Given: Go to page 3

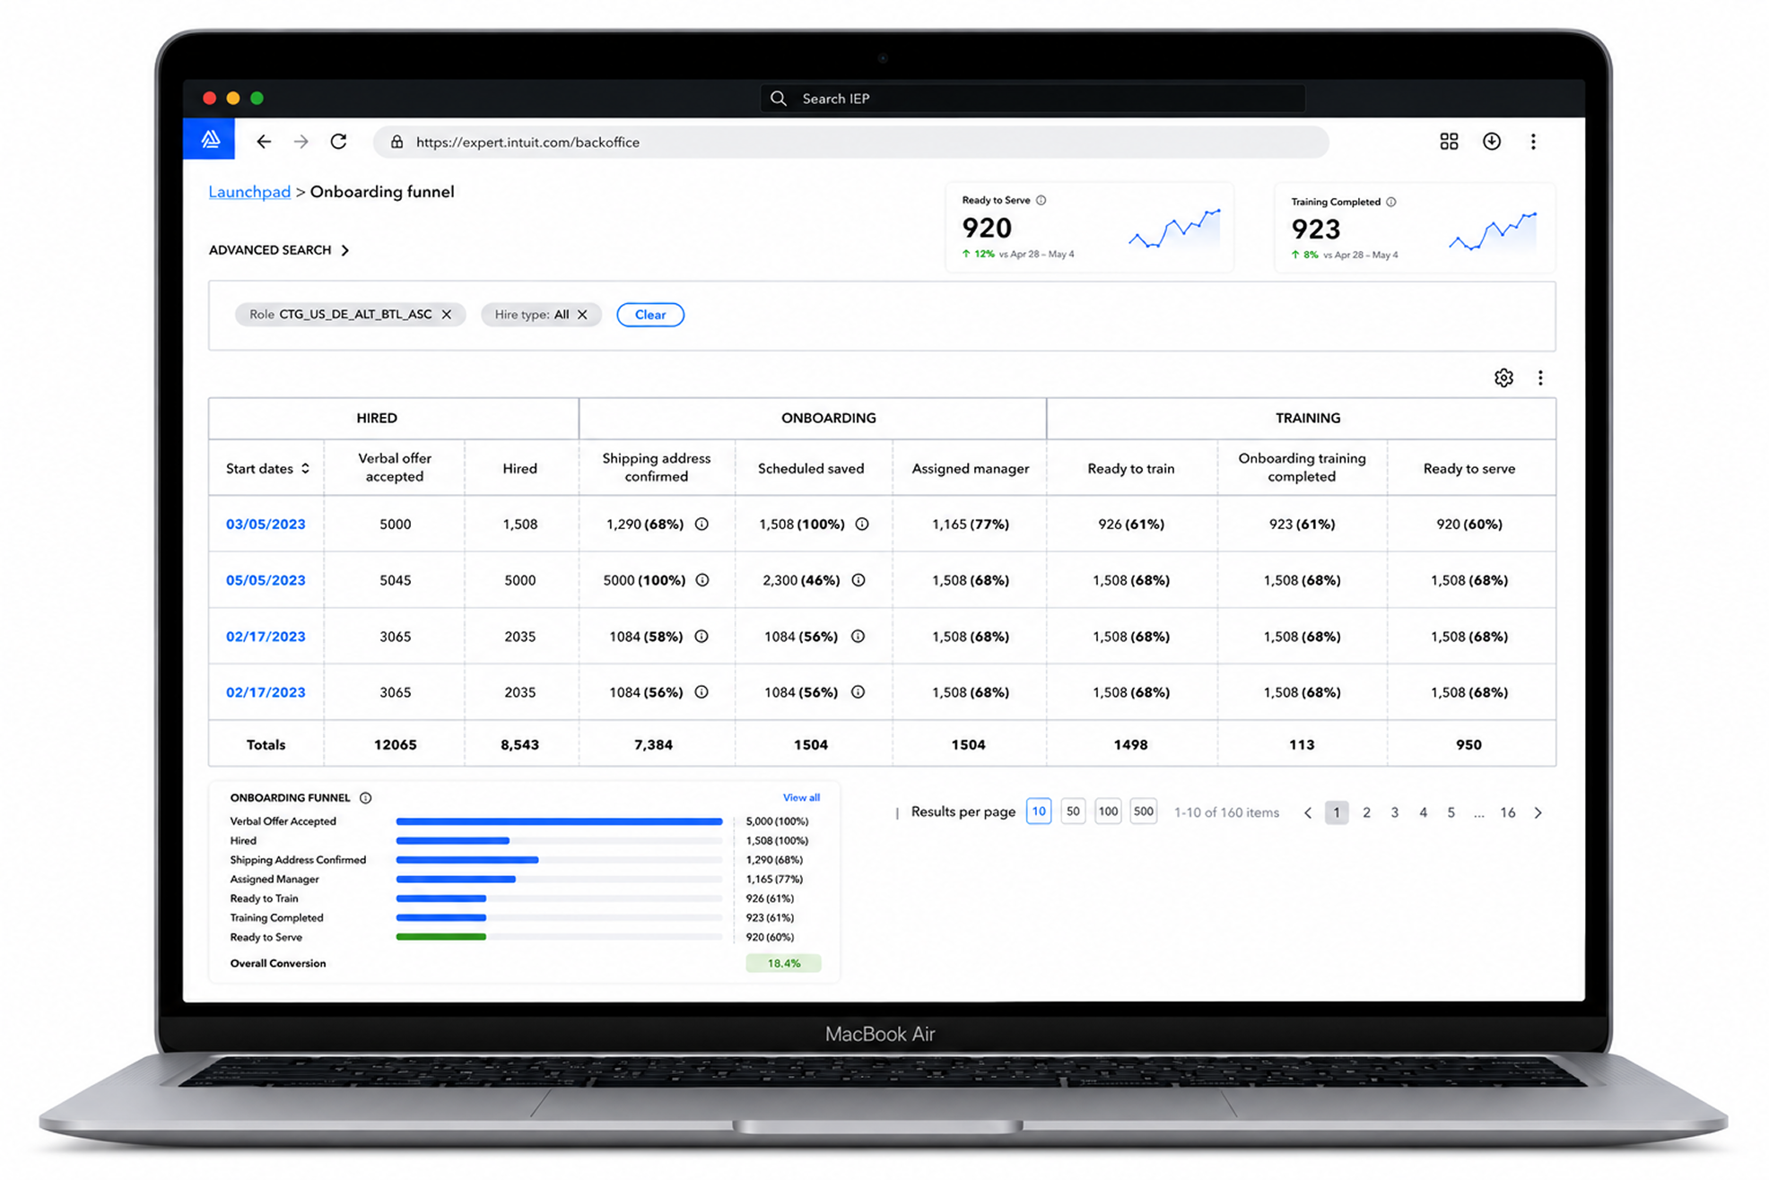Looking at the screenshot, I should tap(1394, 812).
